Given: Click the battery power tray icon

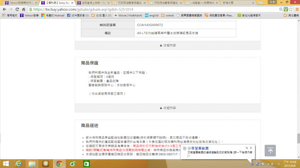Looking at the screenshot, I should 262,164.
